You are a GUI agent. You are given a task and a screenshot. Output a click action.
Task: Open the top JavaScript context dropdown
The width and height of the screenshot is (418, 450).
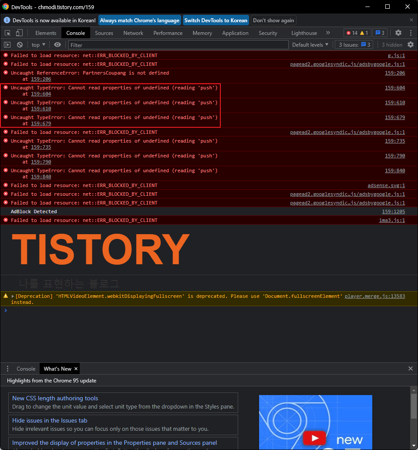38,45
